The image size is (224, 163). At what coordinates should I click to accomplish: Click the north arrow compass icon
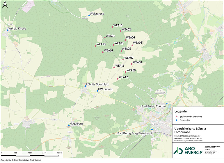5,5
